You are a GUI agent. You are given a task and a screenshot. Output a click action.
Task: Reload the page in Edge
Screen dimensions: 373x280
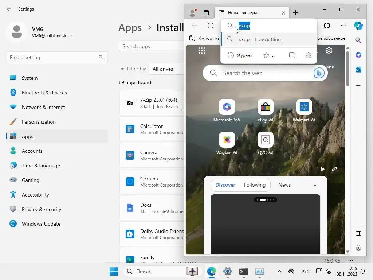pyautogui.click(x=211, y=26)
